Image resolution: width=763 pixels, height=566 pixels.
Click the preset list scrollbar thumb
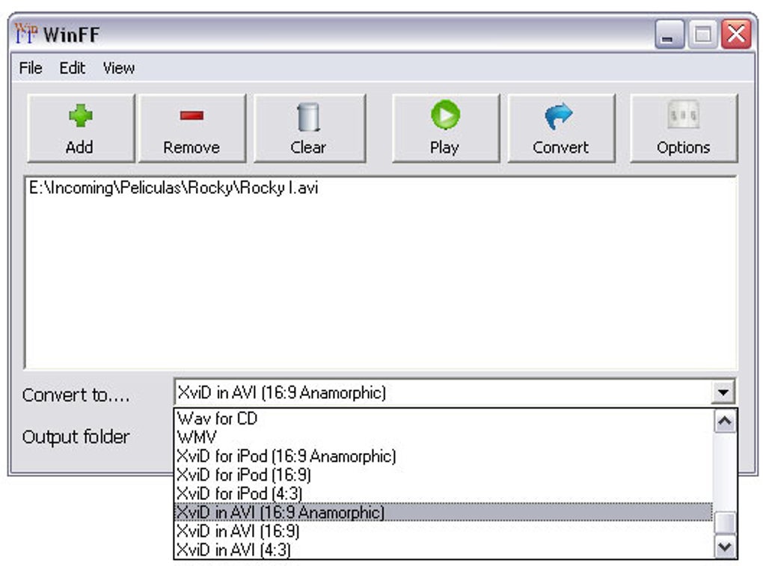(x=725, y=523)
